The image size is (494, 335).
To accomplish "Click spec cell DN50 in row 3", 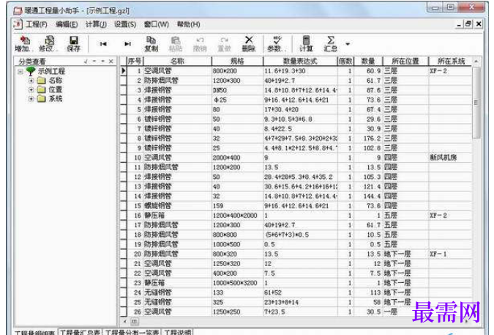I will (237, 90).
